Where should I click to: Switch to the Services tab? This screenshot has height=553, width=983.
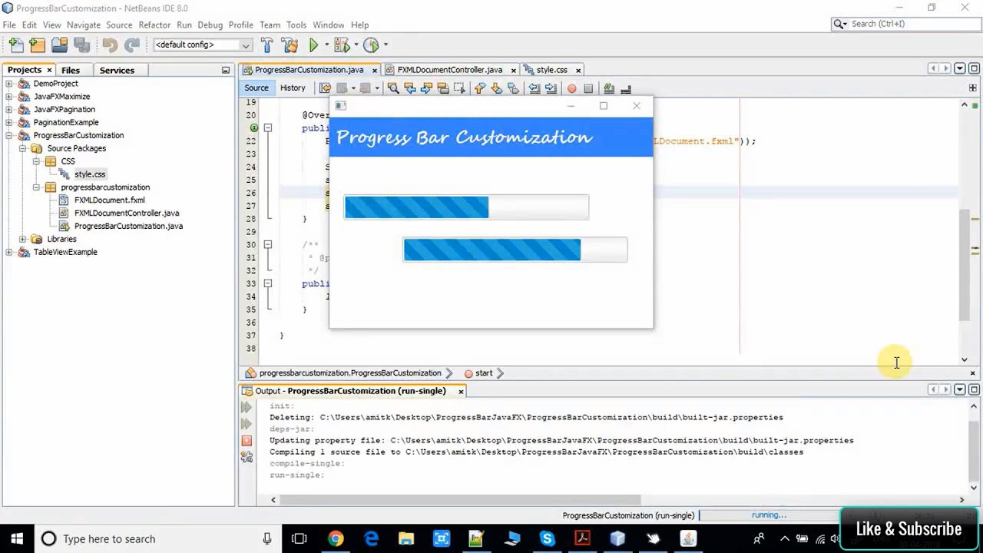point(117,70)
